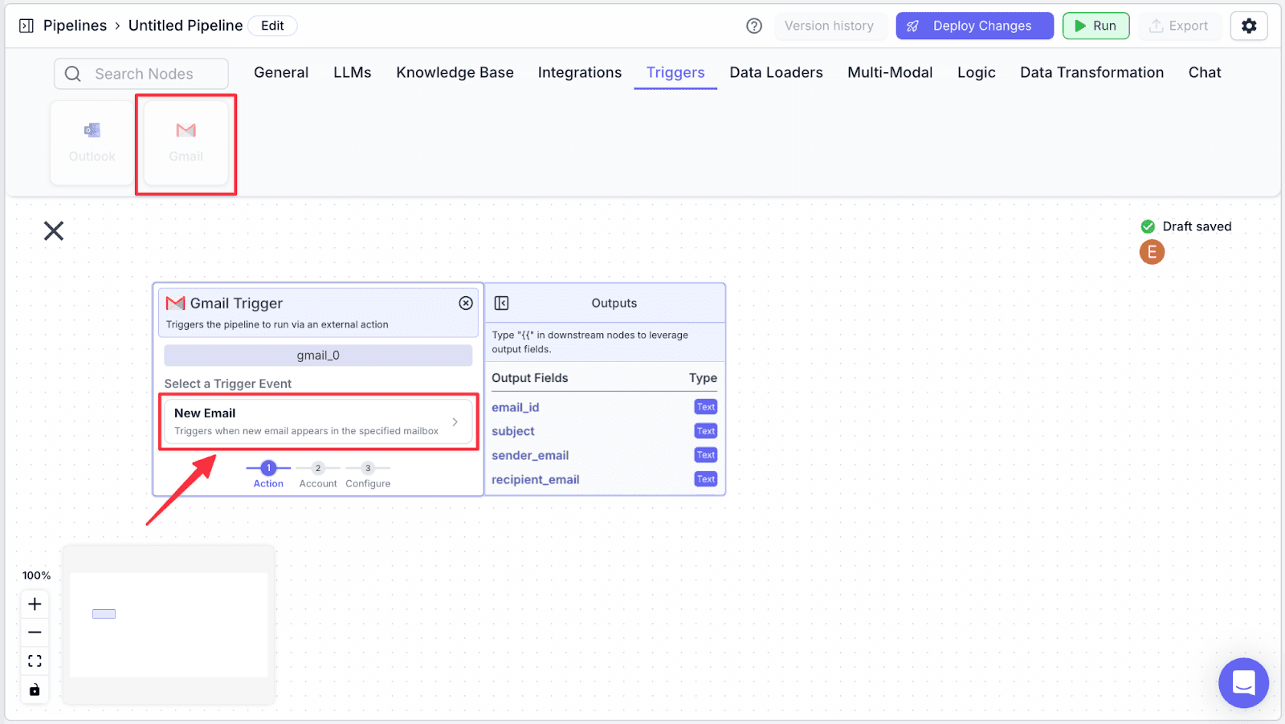
Task: Click the Text type badge for sender_email
Action: 706,455
